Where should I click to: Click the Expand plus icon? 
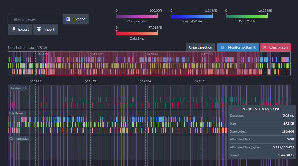point(68,19)
